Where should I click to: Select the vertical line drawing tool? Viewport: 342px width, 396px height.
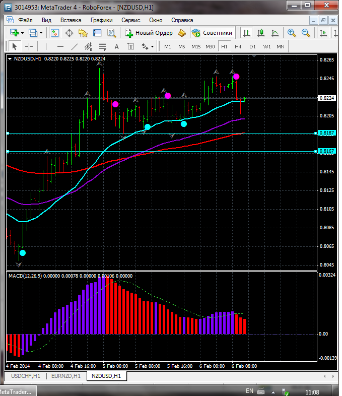(x=46, y=46)
